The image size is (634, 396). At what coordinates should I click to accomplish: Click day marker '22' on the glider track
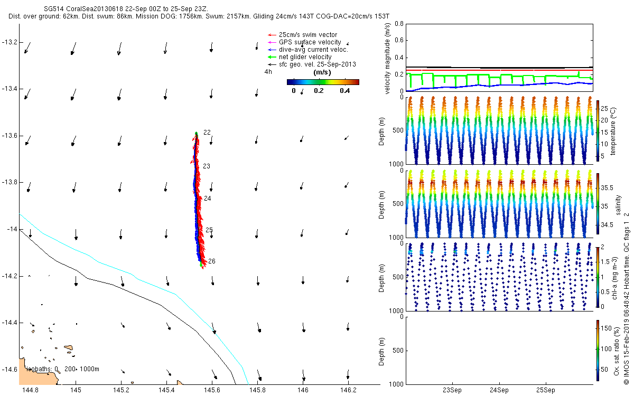(x=207, y=133)
